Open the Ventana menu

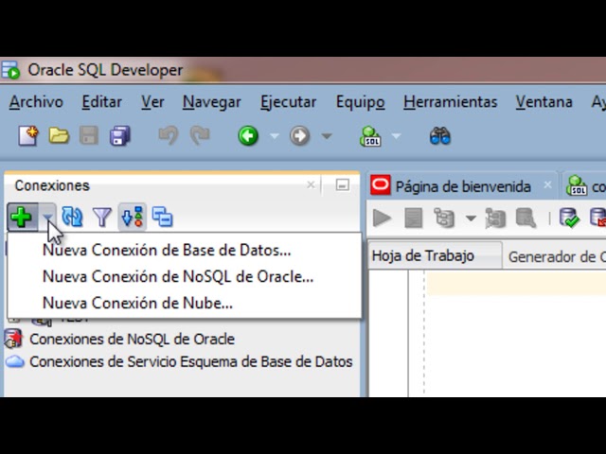tap(544, 102)
